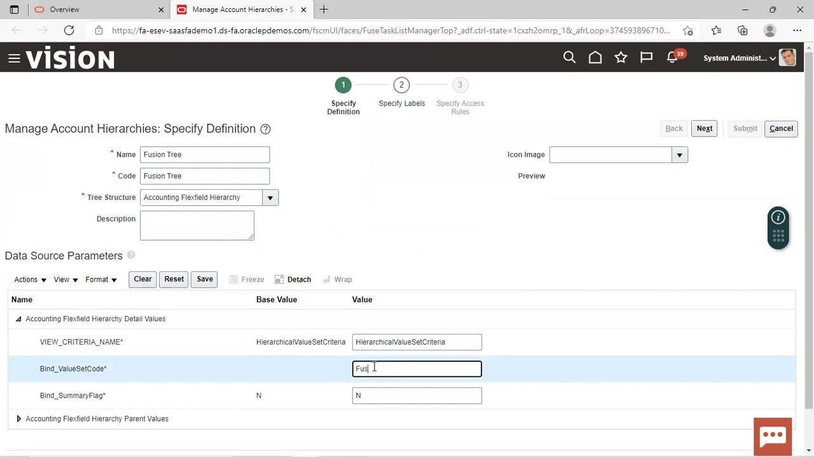Open browser Settings and more menu
The width and height of the screenshot is (814, 457).
pyautogui.click(x=797, y=30)
